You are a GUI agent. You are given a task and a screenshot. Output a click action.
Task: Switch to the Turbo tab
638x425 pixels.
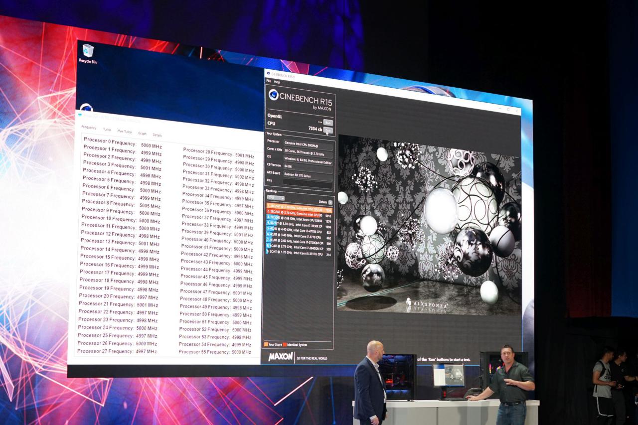(x=107, y=130)
